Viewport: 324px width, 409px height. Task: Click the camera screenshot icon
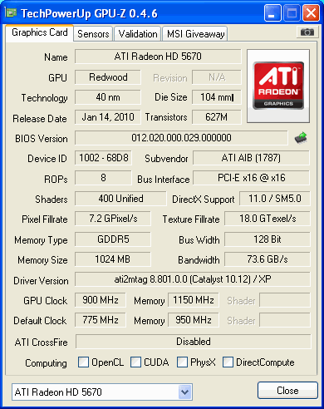click(307, 32)
